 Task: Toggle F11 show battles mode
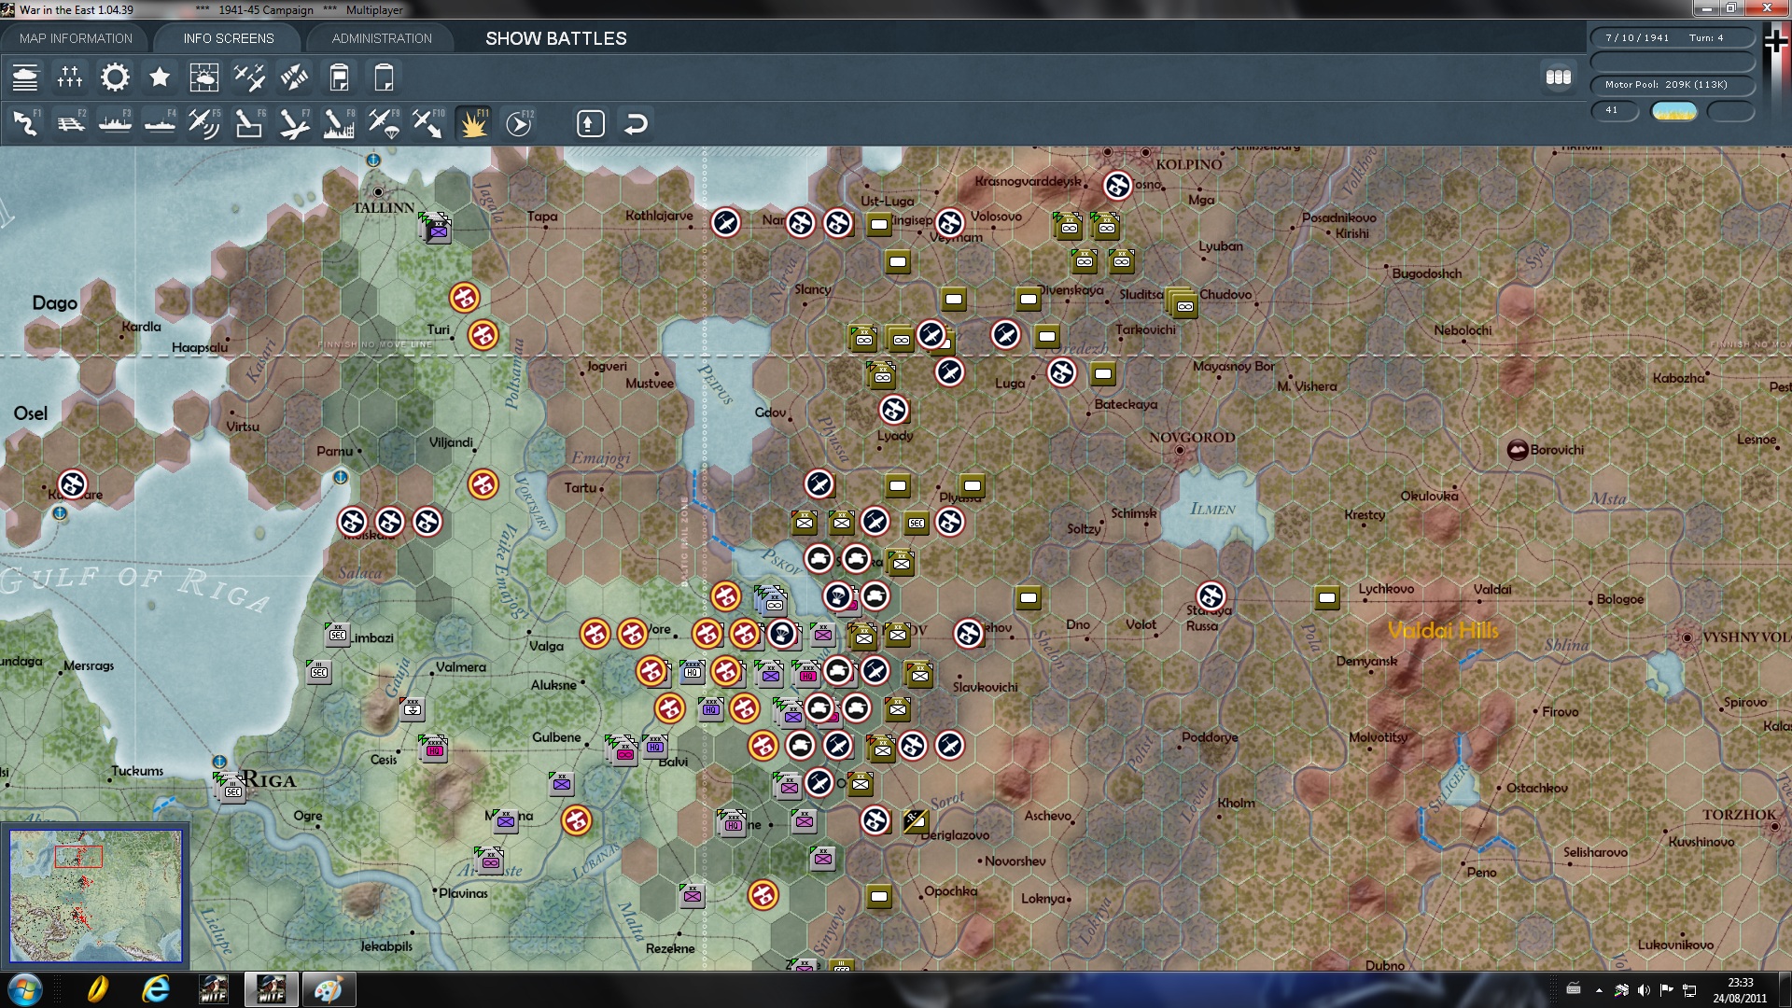point(473,123)
